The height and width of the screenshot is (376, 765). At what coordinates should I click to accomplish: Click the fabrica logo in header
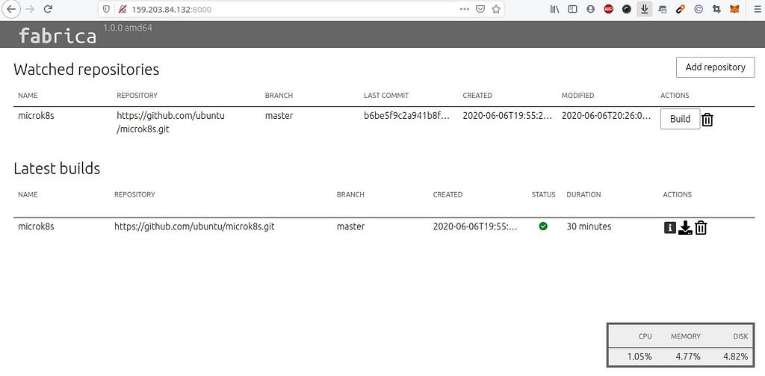point(57,35)
